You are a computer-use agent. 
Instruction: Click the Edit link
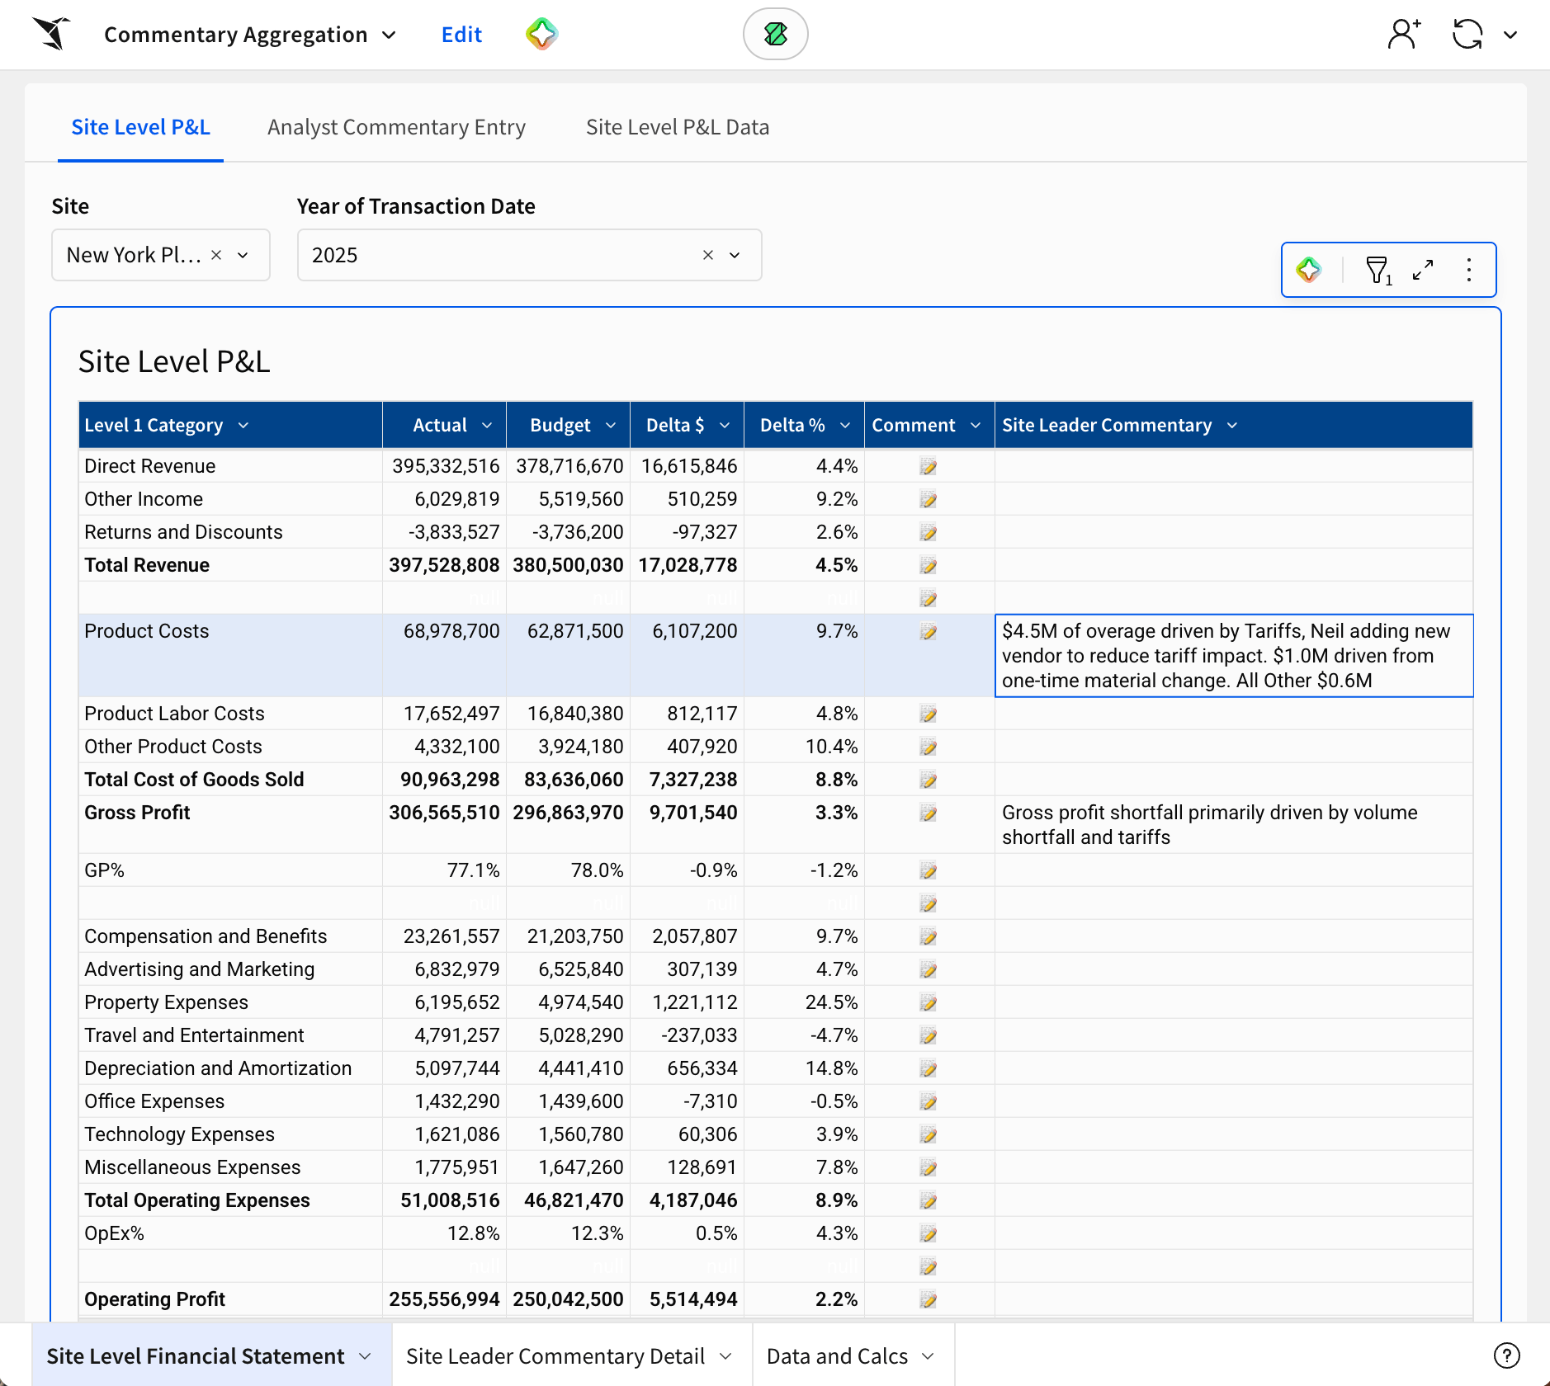(x=461, y=35)
